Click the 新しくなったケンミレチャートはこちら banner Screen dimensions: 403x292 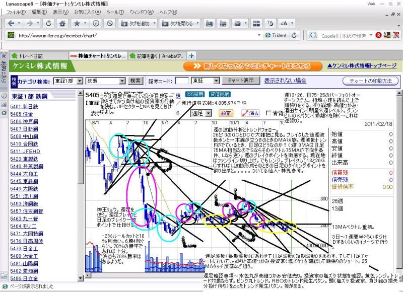[253, 66]
